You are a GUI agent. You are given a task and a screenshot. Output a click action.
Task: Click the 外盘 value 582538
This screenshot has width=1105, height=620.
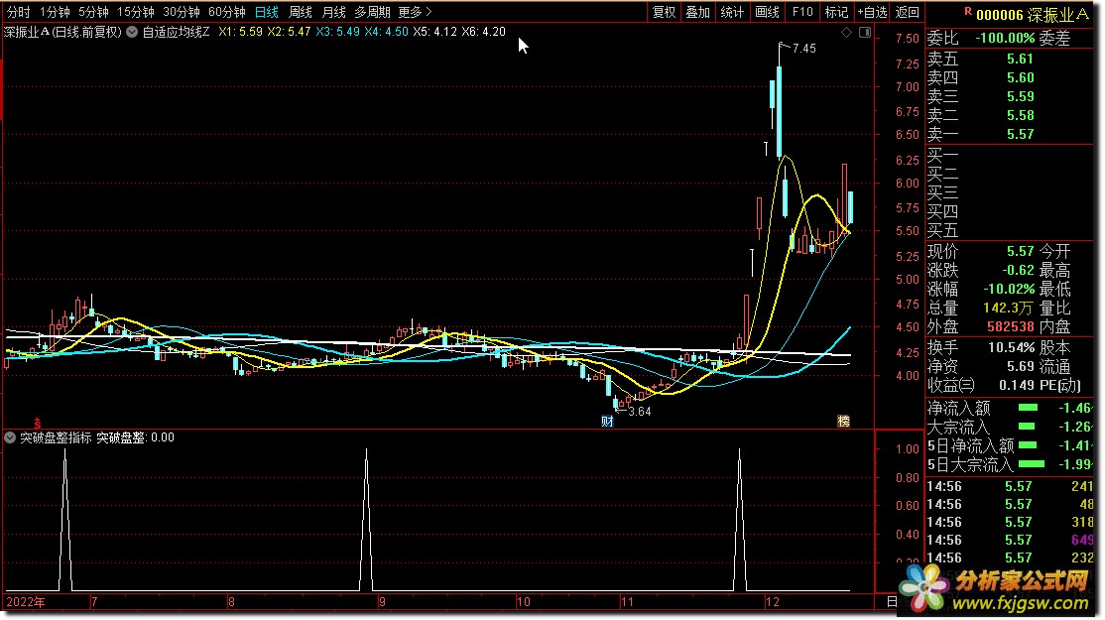pyautogui.click(x=1011, y=327)
